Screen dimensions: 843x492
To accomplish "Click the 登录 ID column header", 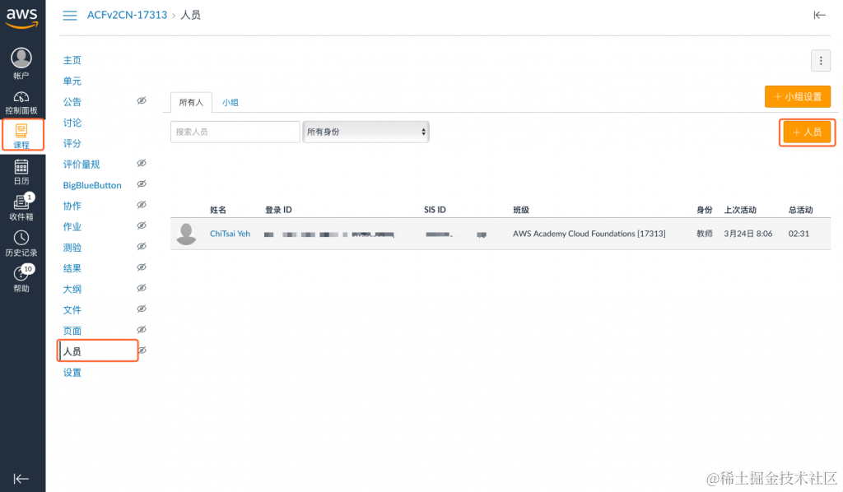I will point(278,210).
